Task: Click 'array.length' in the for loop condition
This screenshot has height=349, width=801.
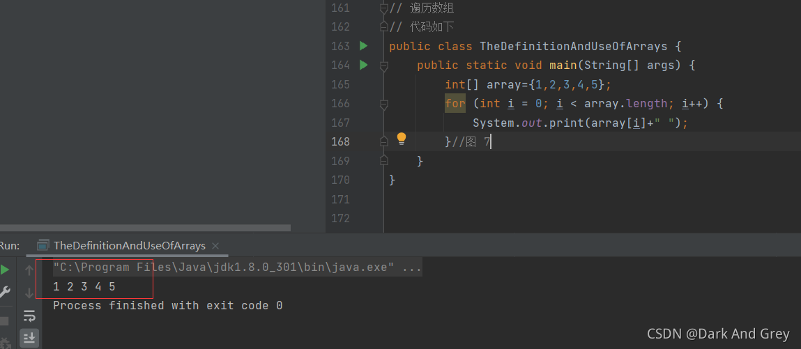Action: (x=625, y=104)
